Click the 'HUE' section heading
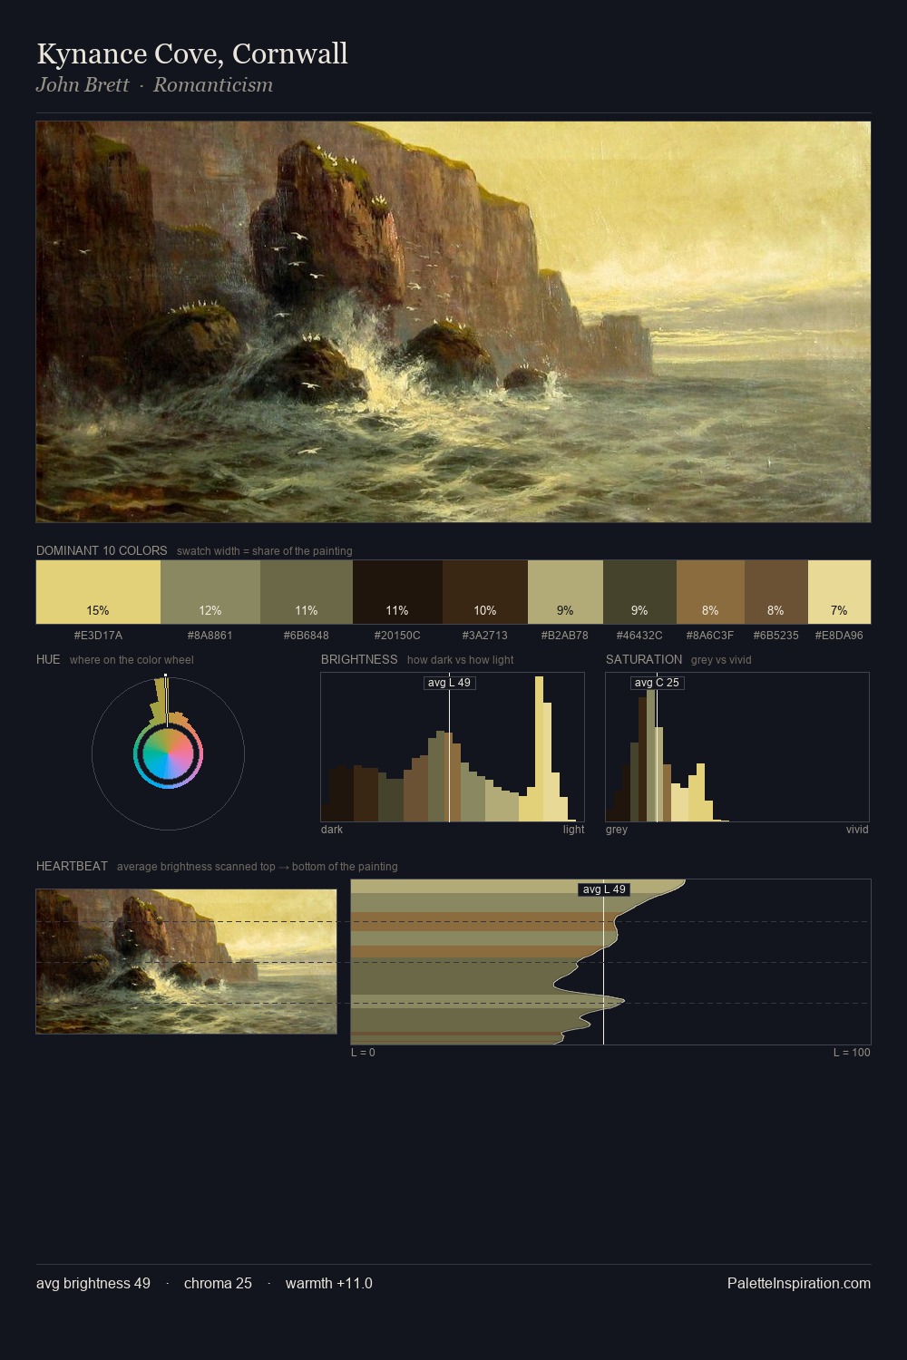This screenshot has width=907, height=1360. coord(48,659)
